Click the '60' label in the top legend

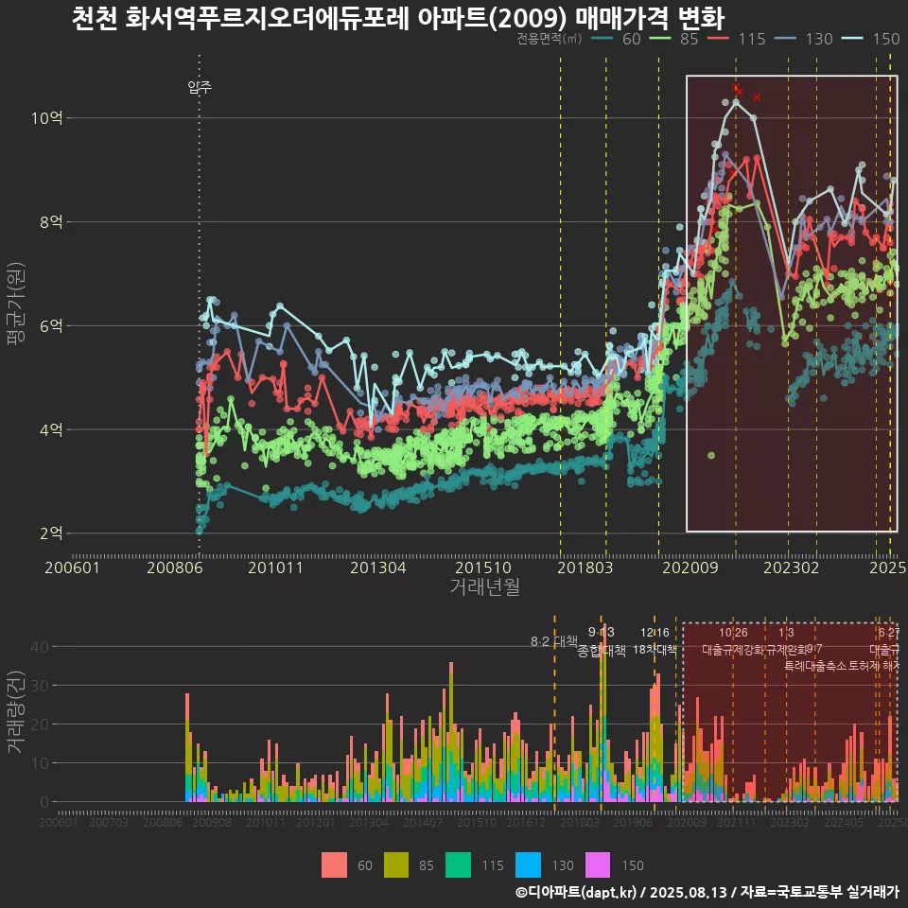631,39
